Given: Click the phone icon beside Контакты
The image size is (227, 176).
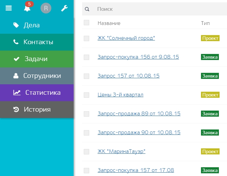Looking at the screenshot, I should [x=16, y=42].
